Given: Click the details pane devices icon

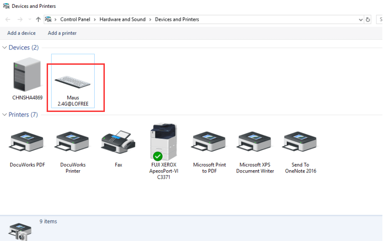Looking at the screenshot, I should point(20,232).
